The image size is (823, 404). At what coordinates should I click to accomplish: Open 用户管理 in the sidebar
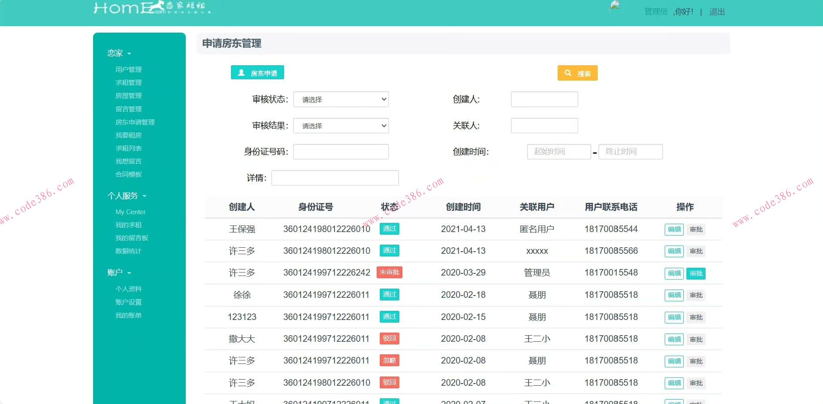tap(128, 69)
